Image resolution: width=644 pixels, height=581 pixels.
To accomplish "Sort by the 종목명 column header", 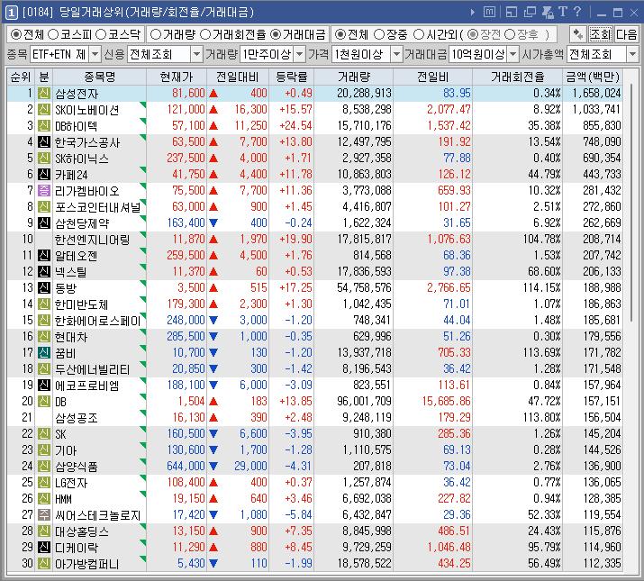I will pos(99,77).
